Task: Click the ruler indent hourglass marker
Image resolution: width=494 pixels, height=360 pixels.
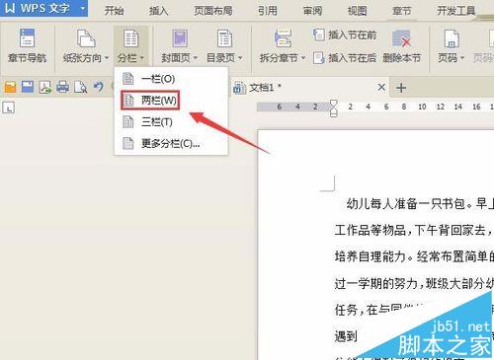Action: (x=334, y=108)
